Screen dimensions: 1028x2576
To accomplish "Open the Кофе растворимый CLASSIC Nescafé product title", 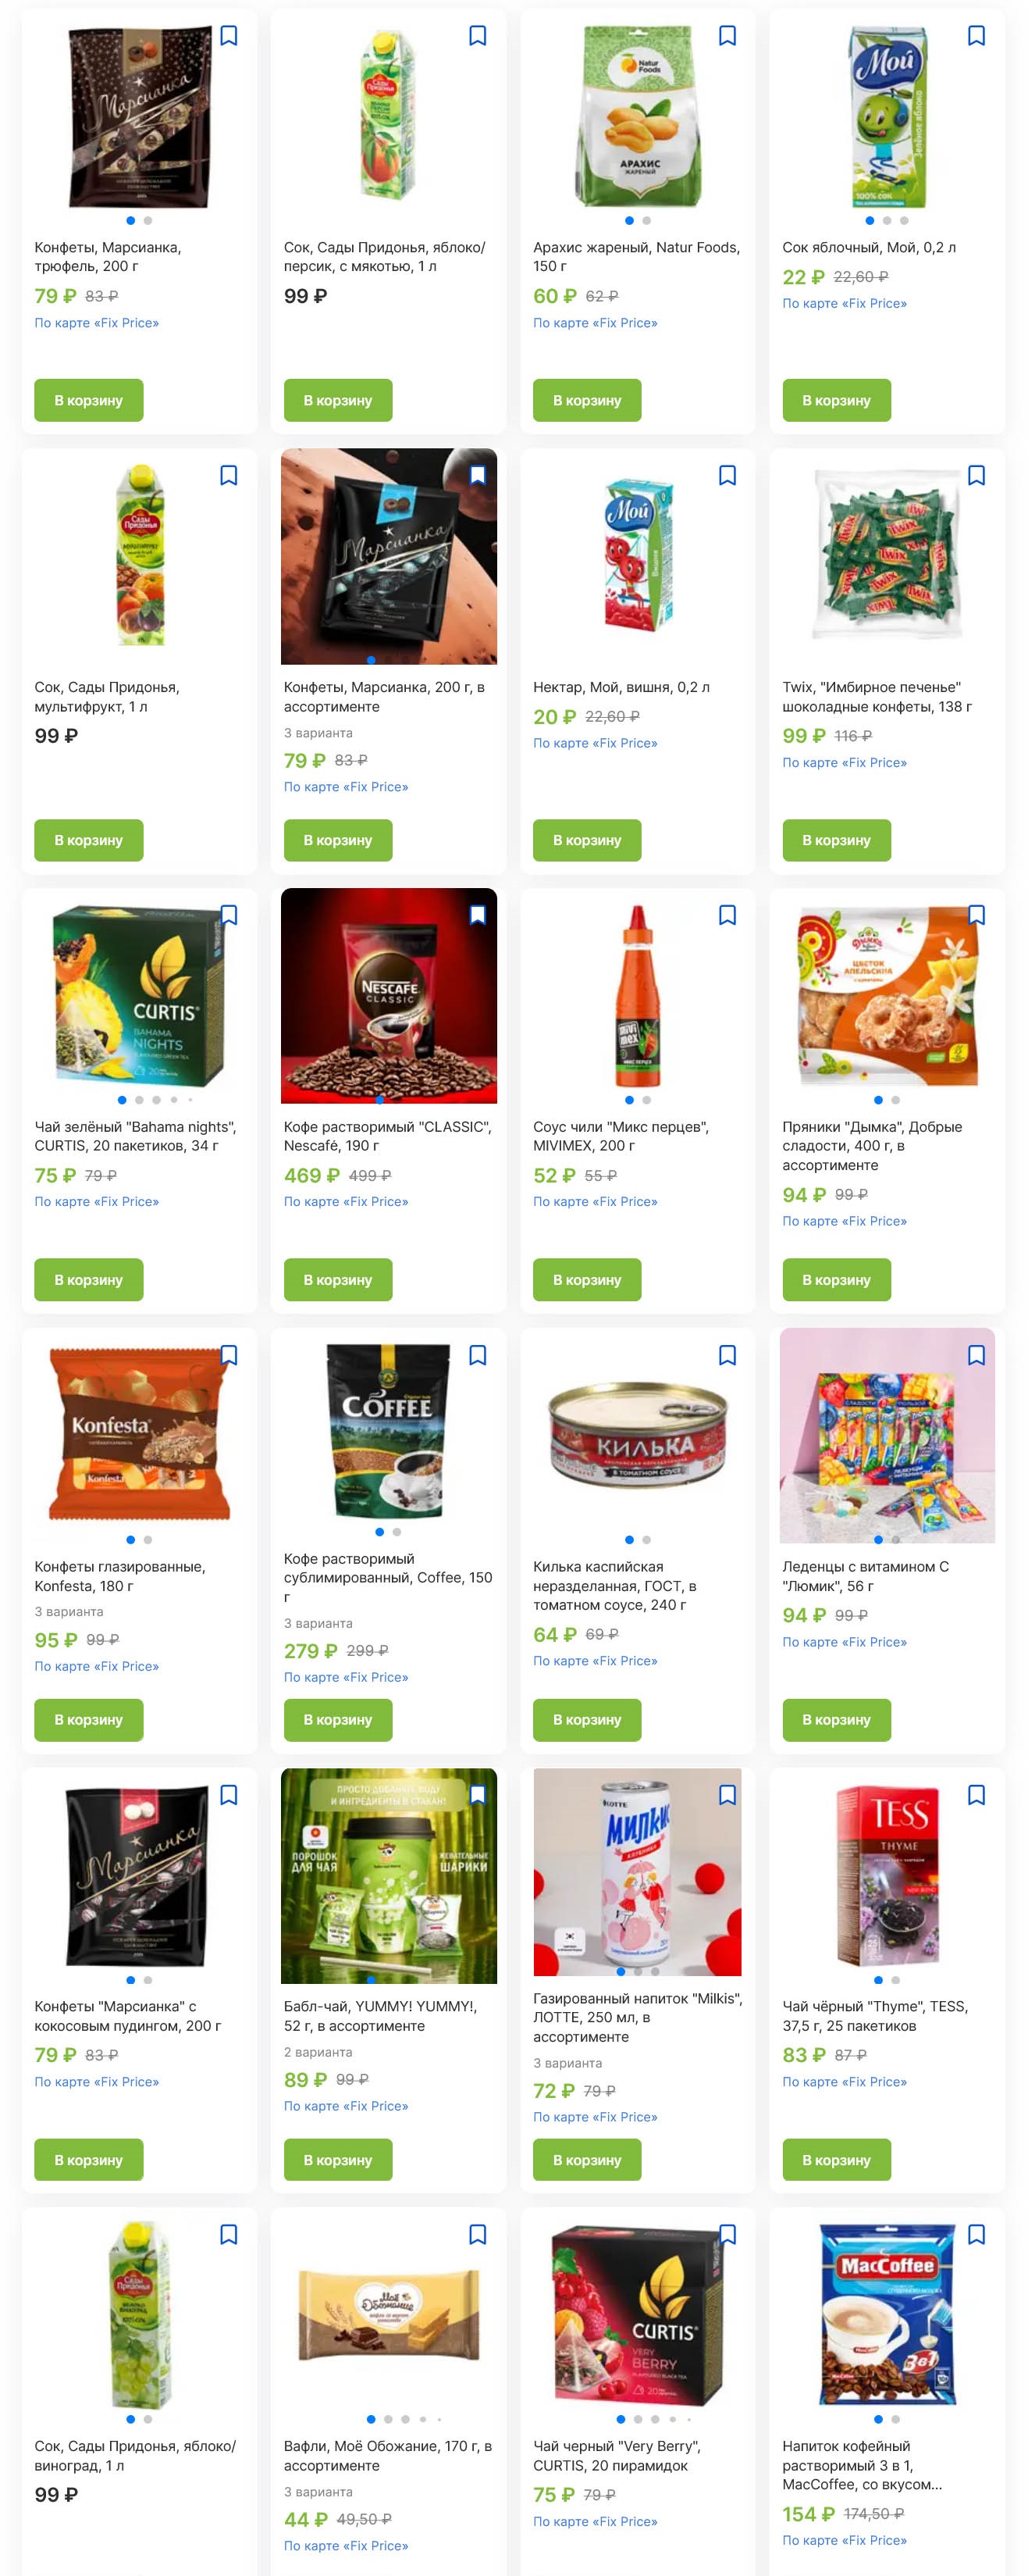I will (388, 1136).
